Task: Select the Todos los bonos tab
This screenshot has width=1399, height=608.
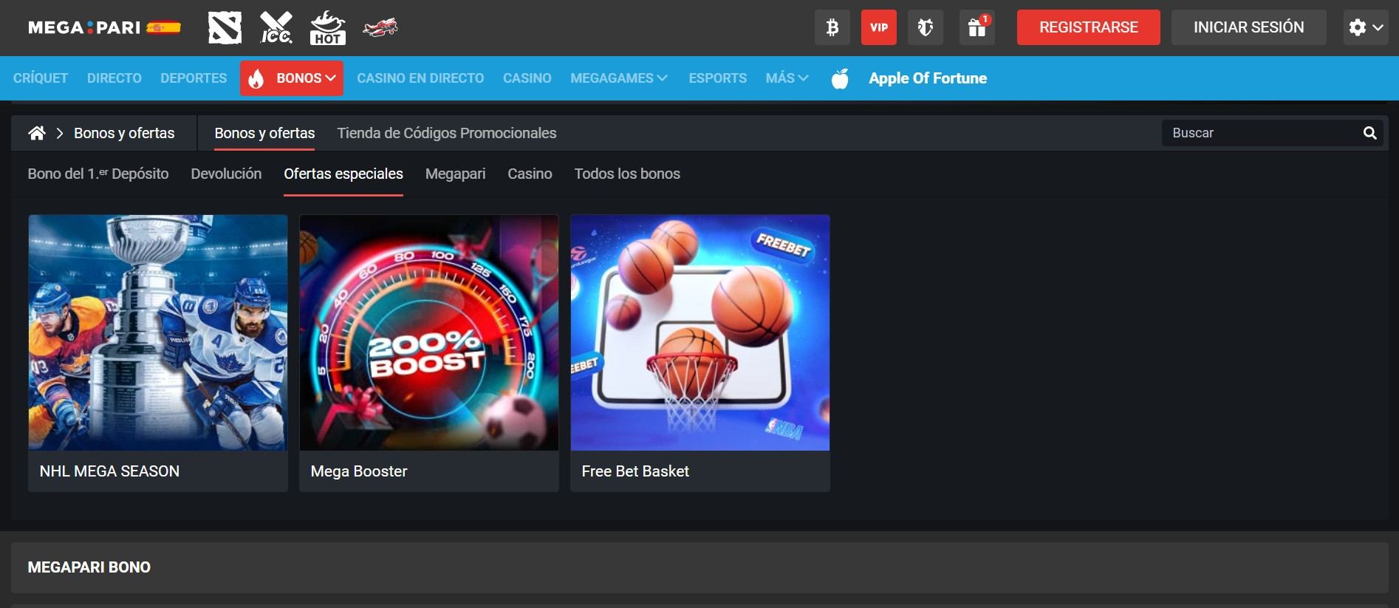Action: [x=627, y=174]
